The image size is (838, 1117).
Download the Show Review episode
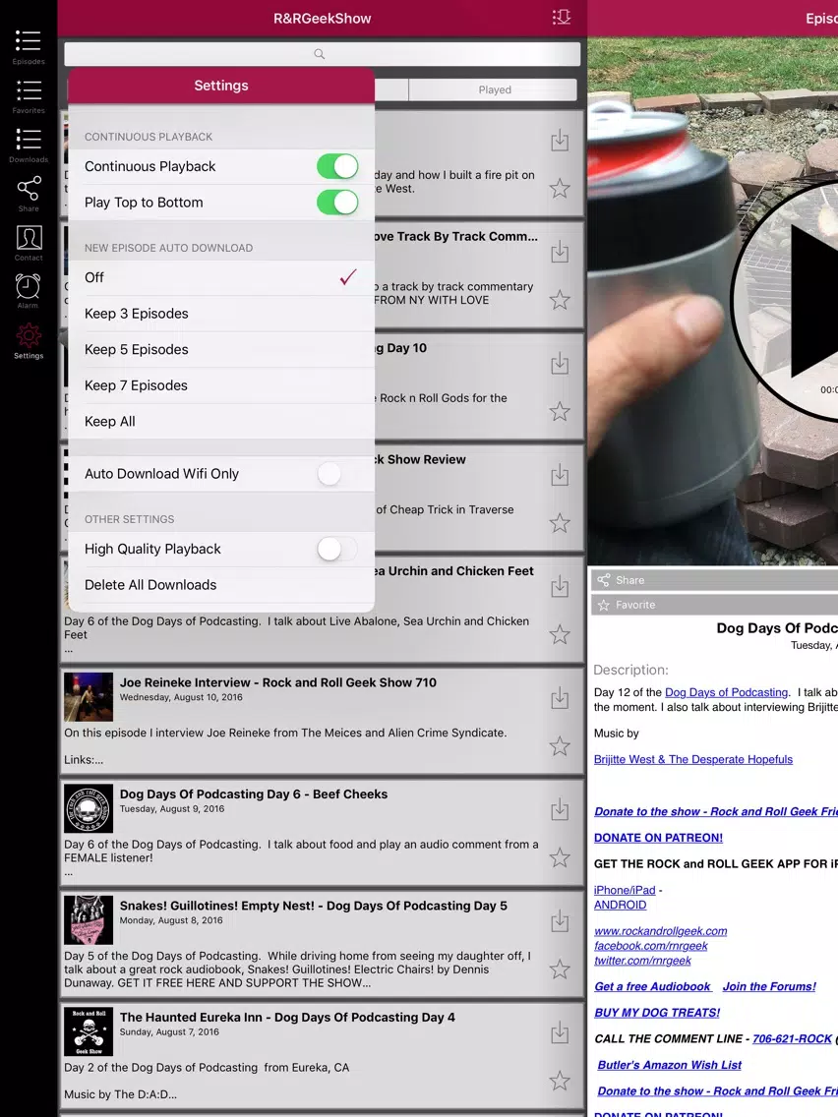[560, 475]
